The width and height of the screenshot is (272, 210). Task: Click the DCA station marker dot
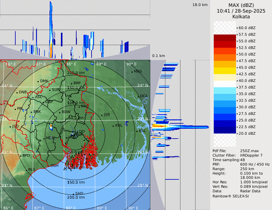click(138, 96)
